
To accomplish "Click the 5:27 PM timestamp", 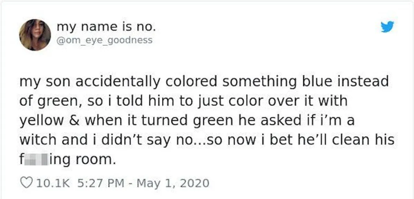I will [101, 183].
